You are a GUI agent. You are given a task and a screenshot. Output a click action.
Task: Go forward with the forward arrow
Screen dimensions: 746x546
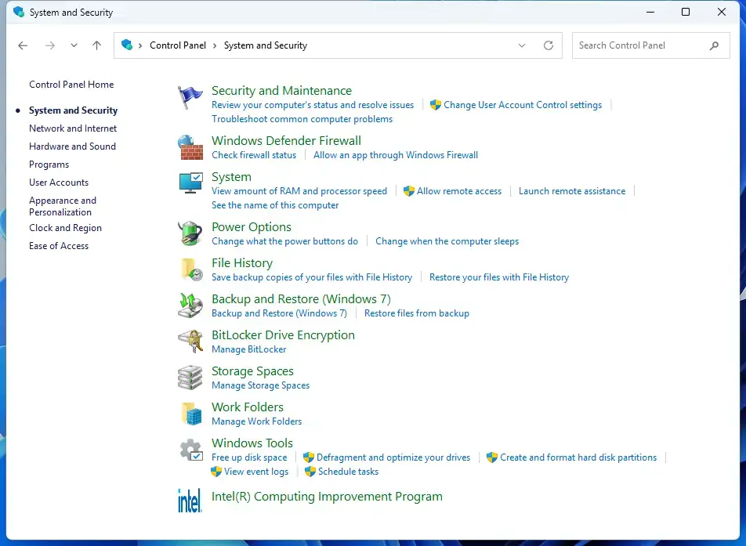50,45
